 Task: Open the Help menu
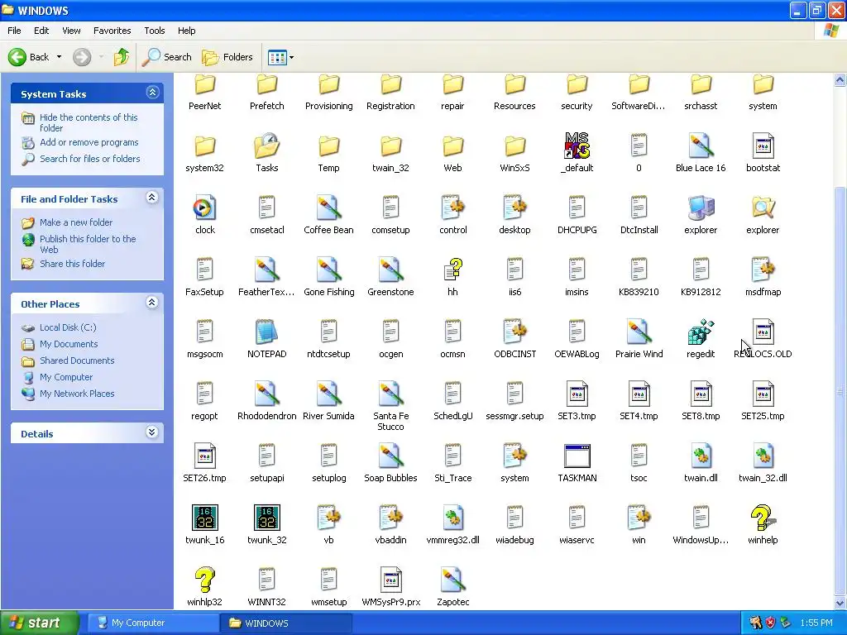[x=186, y=31]
